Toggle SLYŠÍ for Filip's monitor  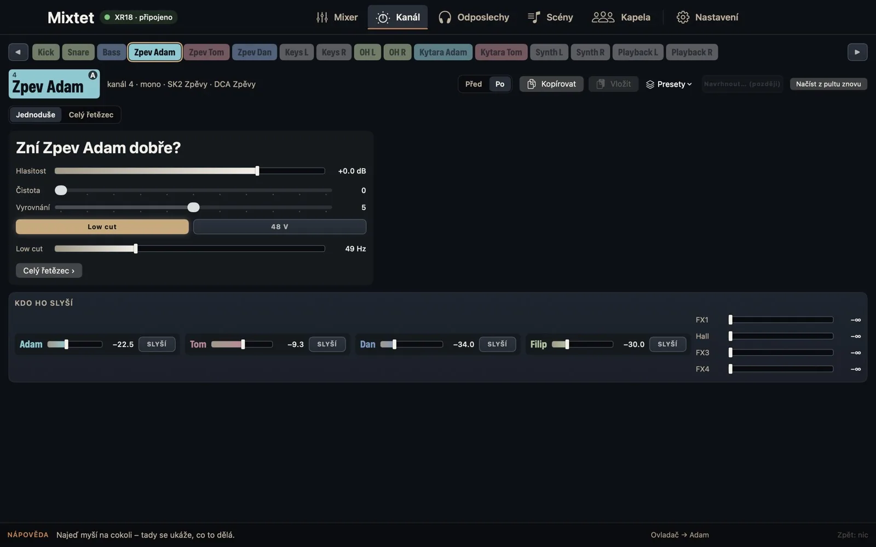tap(667, 344)
